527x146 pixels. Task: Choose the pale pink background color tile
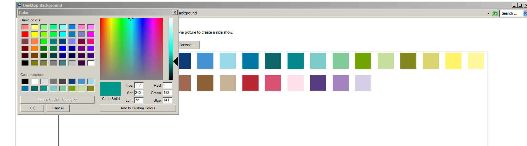tap(295, 83)
